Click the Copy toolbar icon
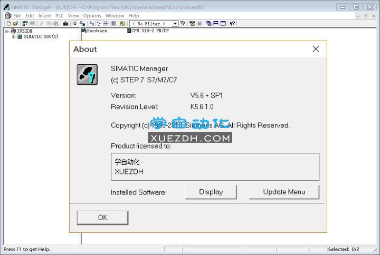The width and height of the screenshot is (380, 255). pos(49,24)
